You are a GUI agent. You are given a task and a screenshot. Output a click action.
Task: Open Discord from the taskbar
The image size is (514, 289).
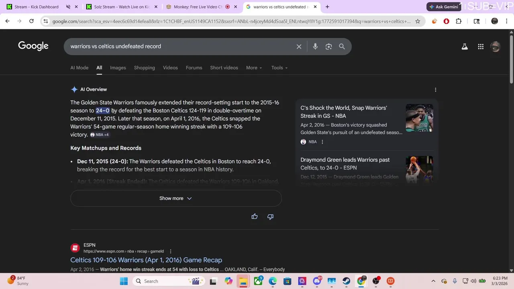[317, 281]
